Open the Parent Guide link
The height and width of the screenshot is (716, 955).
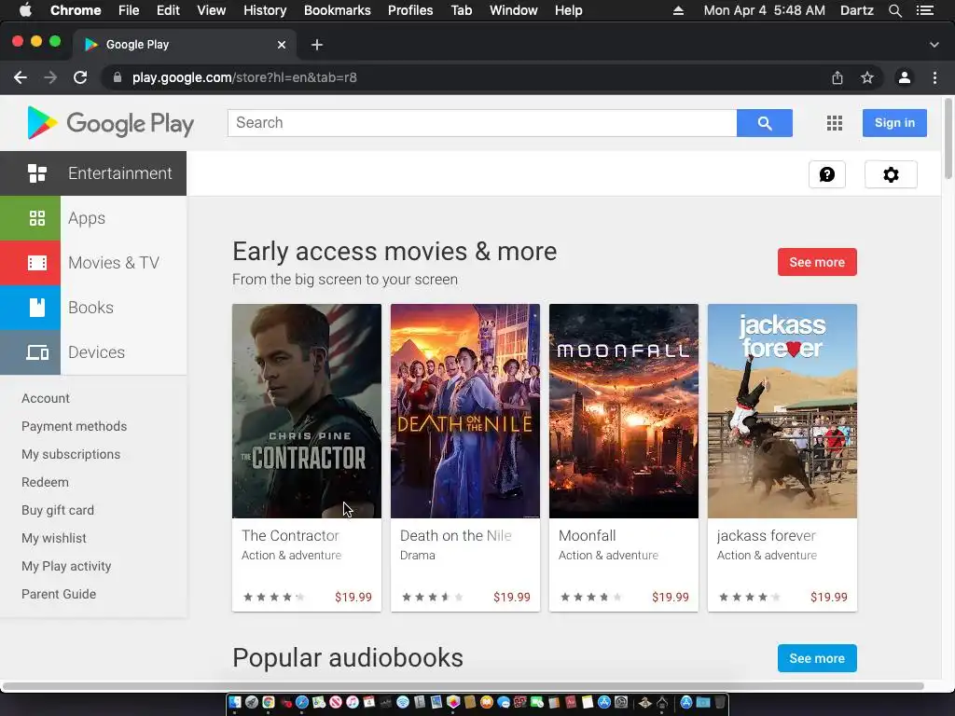59,594
